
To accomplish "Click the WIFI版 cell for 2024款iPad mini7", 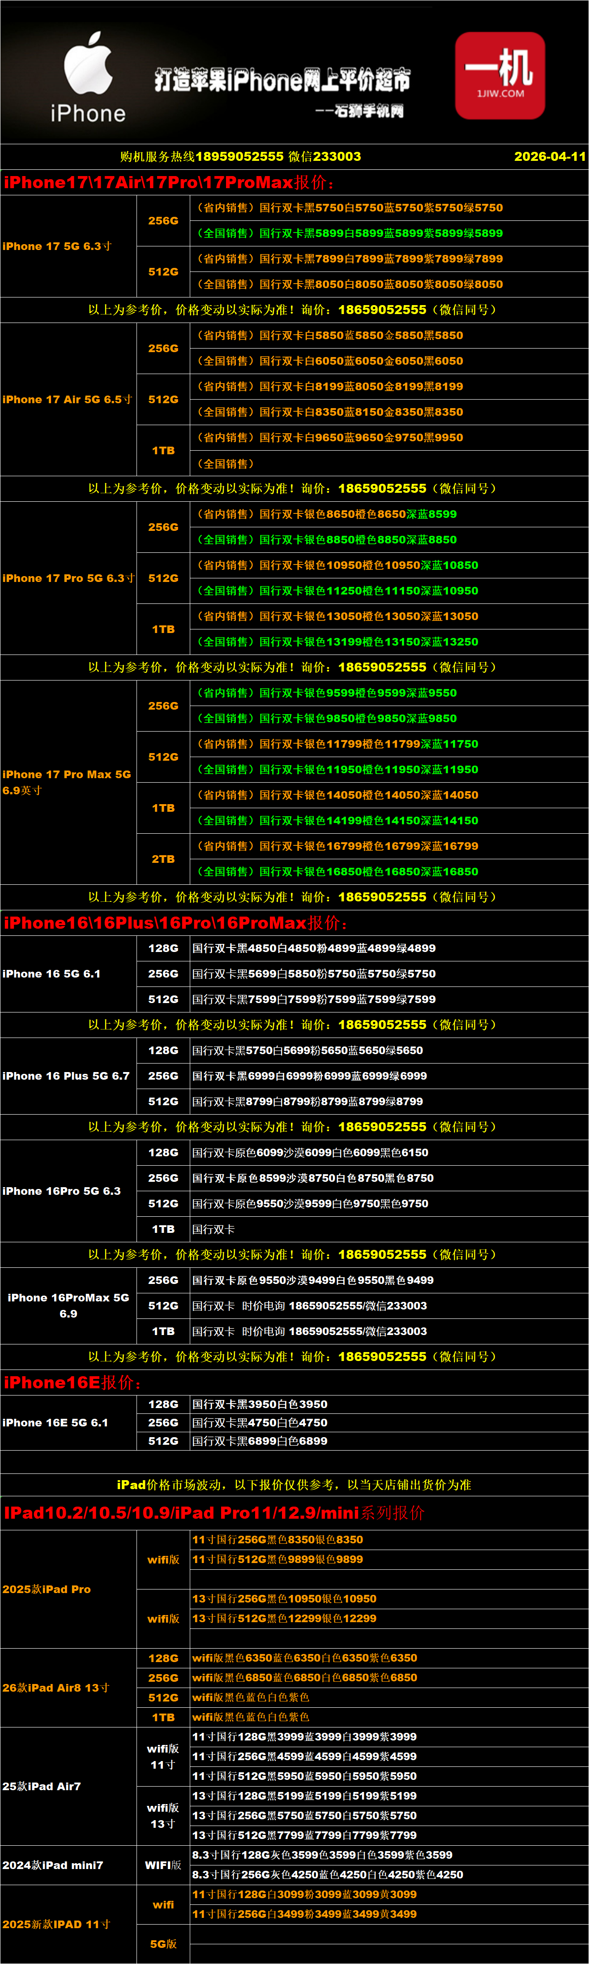I will point(163,1865).
